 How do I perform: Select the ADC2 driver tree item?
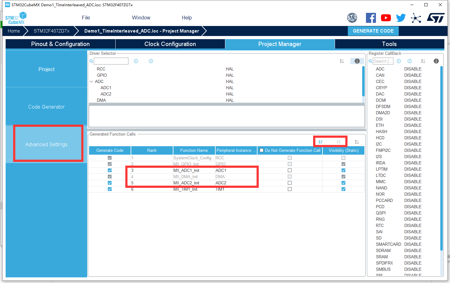[106, 94]
